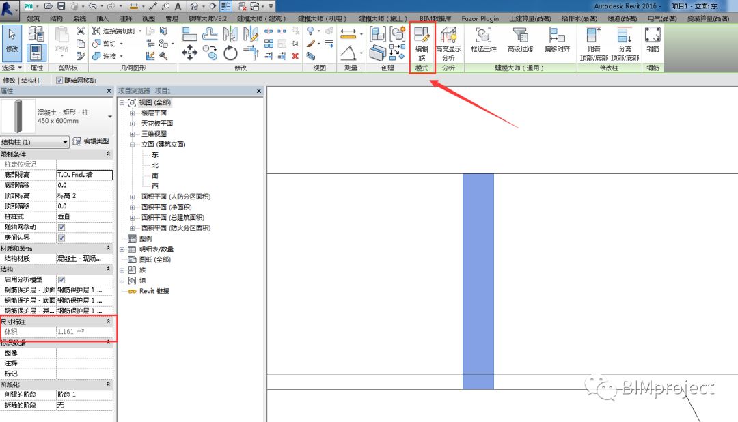Screen dimensions: 738x422
Task: Click the 框选三维 button
Action: 484,40
